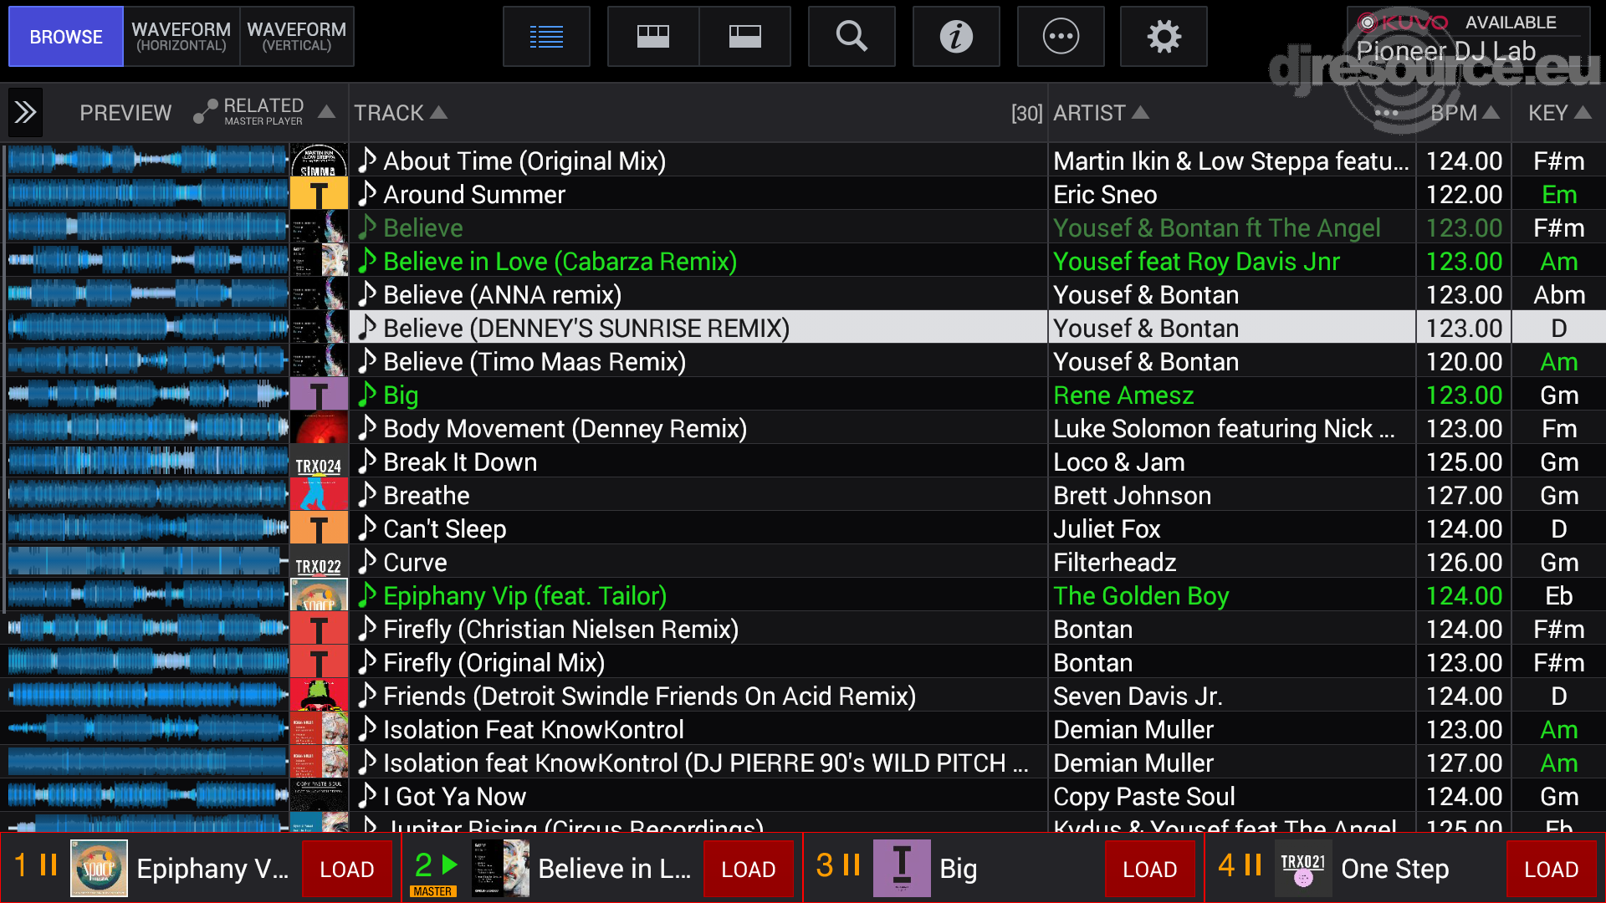This screenshot has height=903, width=1606.
Task: Switch to the BROWSE tab
Action: pyautogui.click(x=66, y=37)
